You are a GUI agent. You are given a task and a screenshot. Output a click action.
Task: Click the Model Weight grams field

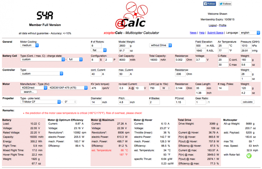[x=124, y=46]
